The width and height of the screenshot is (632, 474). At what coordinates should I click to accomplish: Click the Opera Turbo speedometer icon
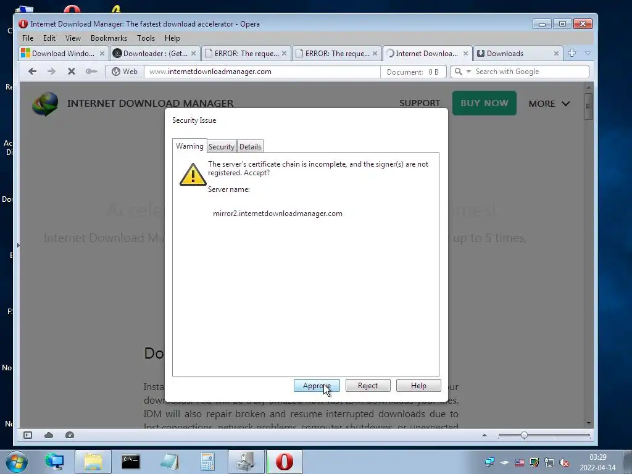[x=70, y=435]
